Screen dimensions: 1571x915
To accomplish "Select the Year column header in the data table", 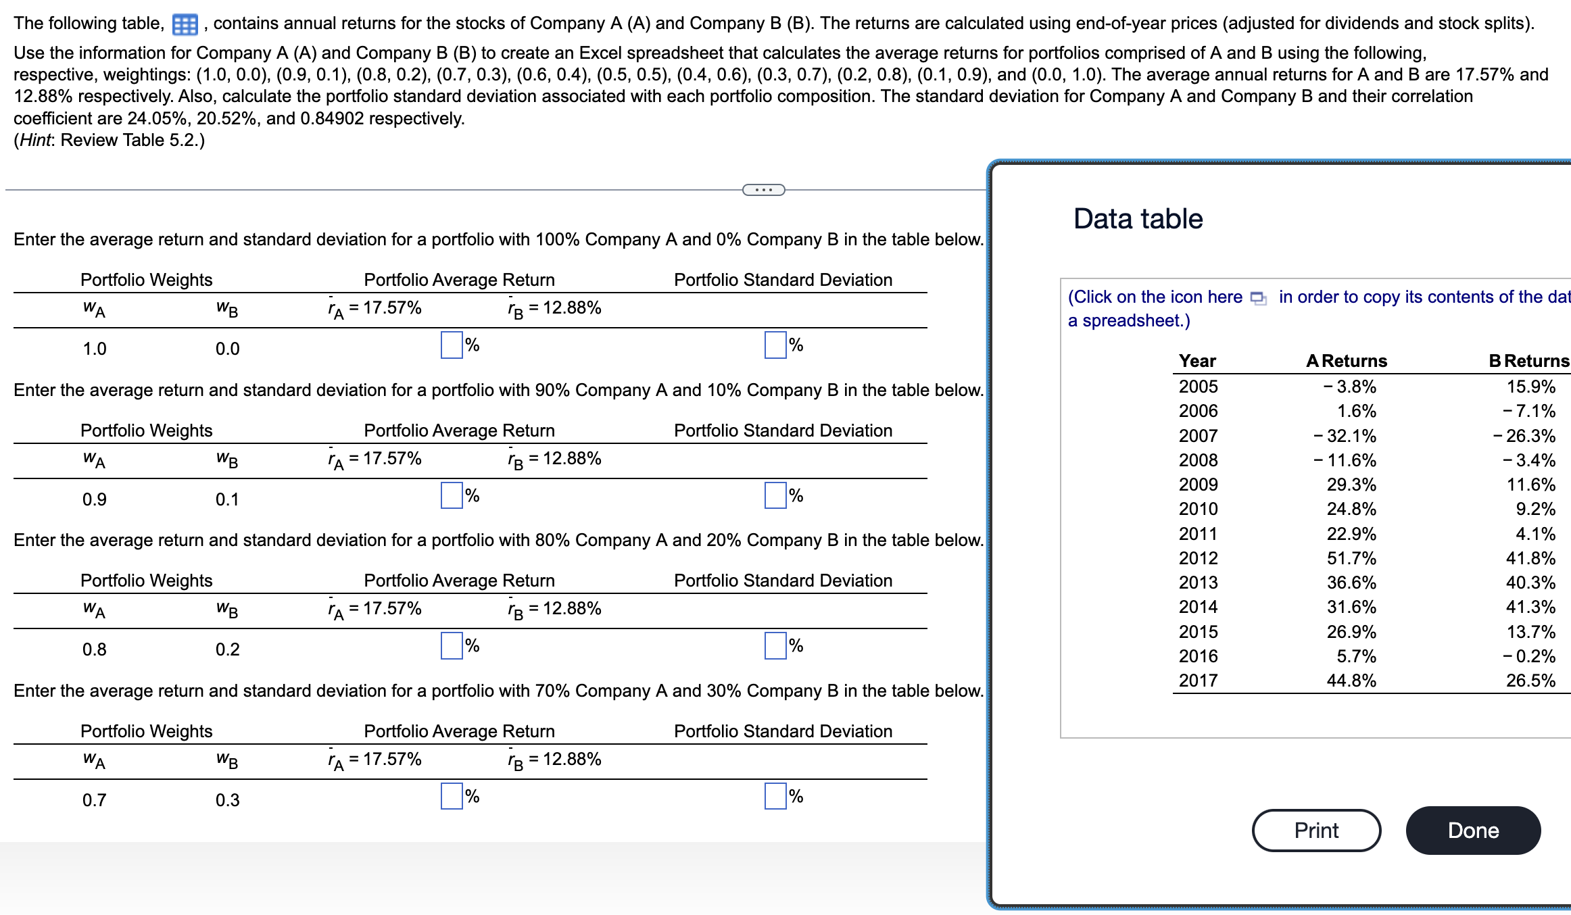I will click(1198, 361).
